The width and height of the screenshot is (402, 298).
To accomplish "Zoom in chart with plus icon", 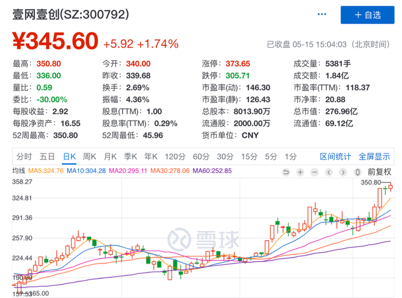I will pos(300,172).
